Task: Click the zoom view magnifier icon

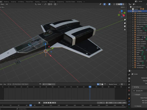Action: pos(125,20)
